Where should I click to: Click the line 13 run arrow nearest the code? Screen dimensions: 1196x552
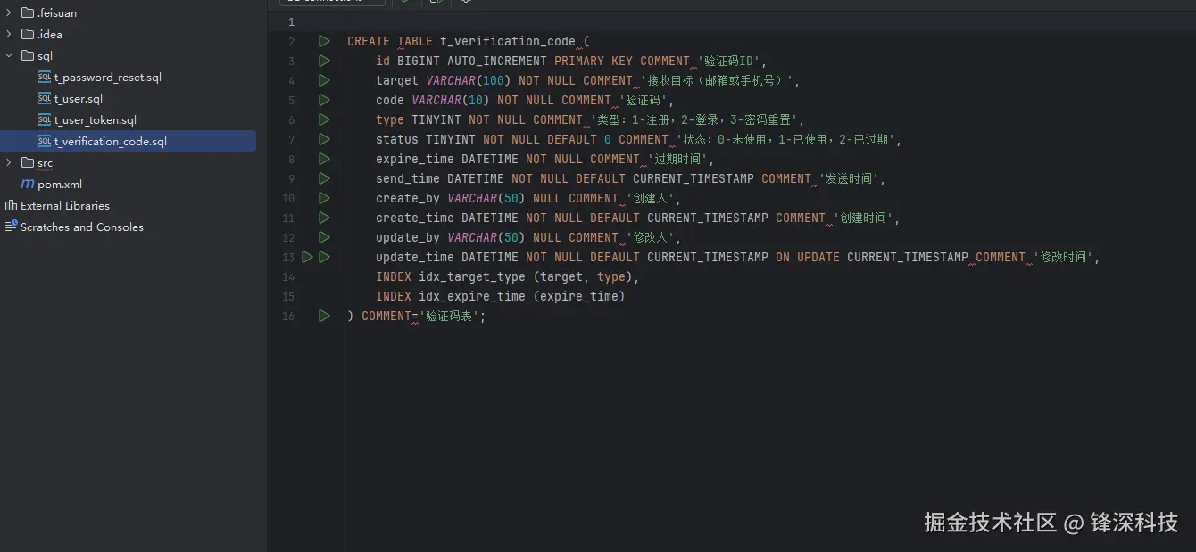coord(324,257)
